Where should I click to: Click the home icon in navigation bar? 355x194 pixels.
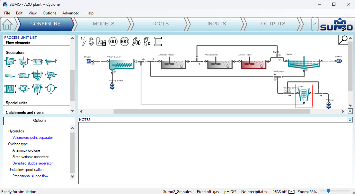click(7, 24)
